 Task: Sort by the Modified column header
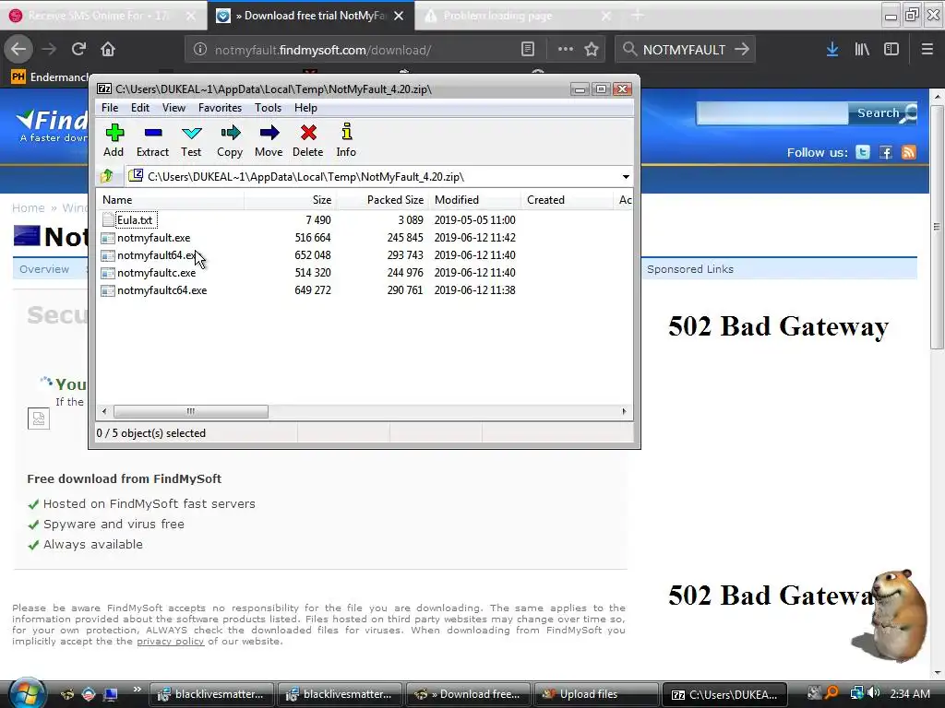(474, 200)
